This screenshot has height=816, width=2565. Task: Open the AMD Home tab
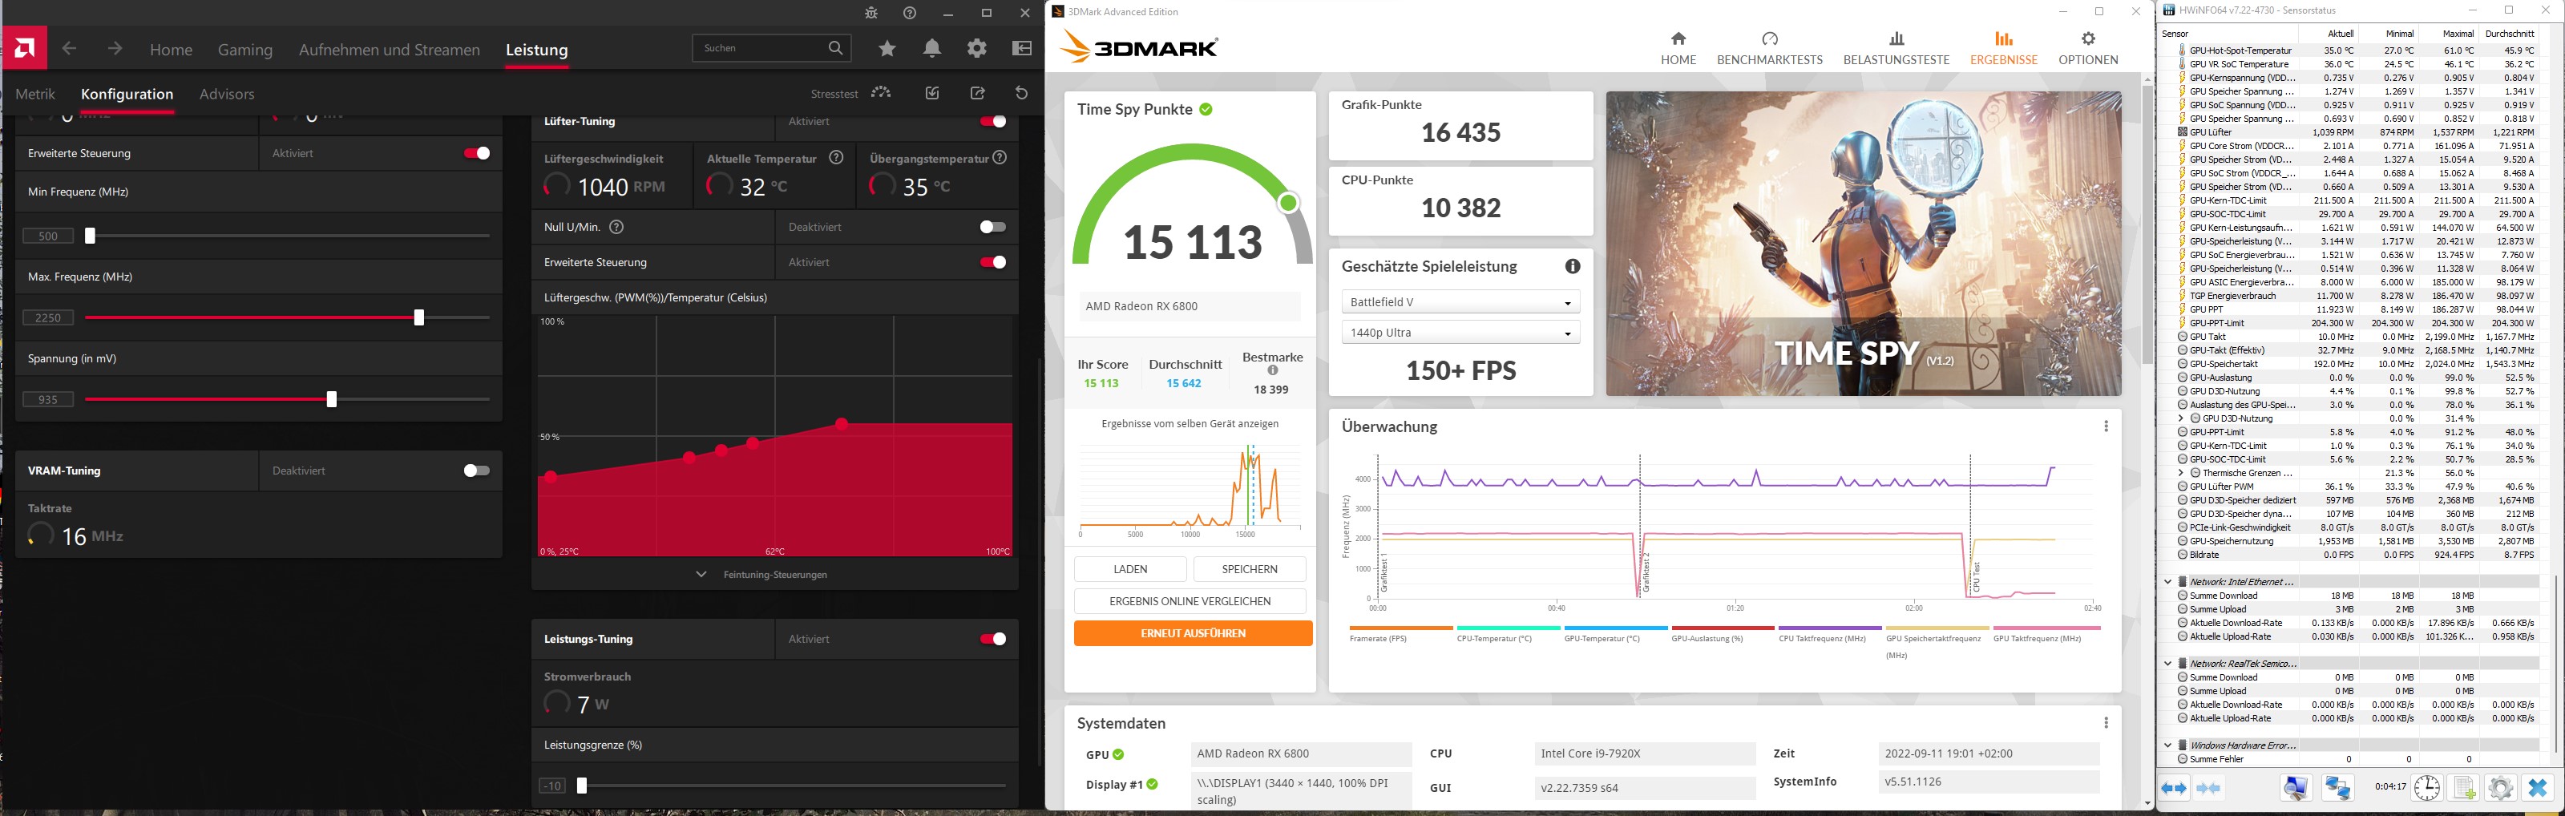pyautogui.click(x=172, y=50)
